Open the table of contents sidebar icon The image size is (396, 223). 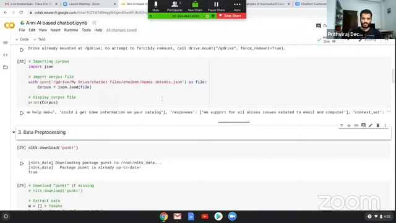tap(6, 43)
